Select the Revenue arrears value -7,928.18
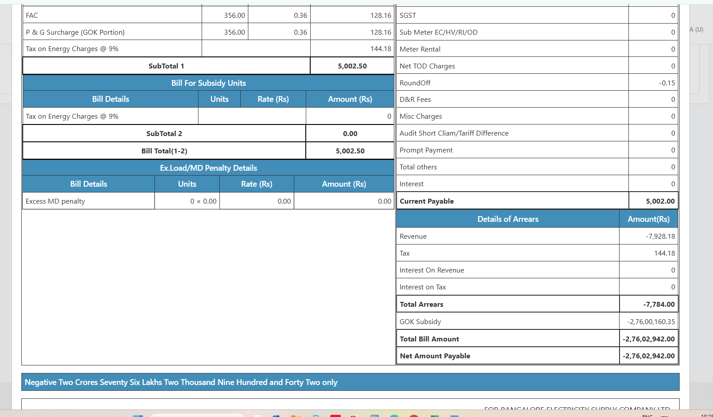 660,237
